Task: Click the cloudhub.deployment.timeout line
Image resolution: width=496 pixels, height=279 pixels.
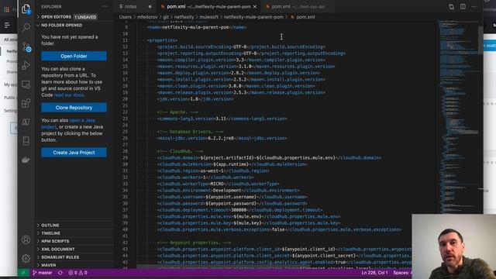Action: pos(239,210)
